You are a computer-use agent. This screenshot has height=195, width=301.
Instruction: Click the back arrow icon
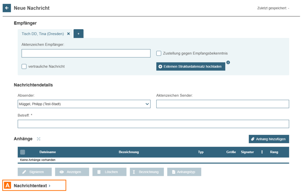(x=7, y=8)
